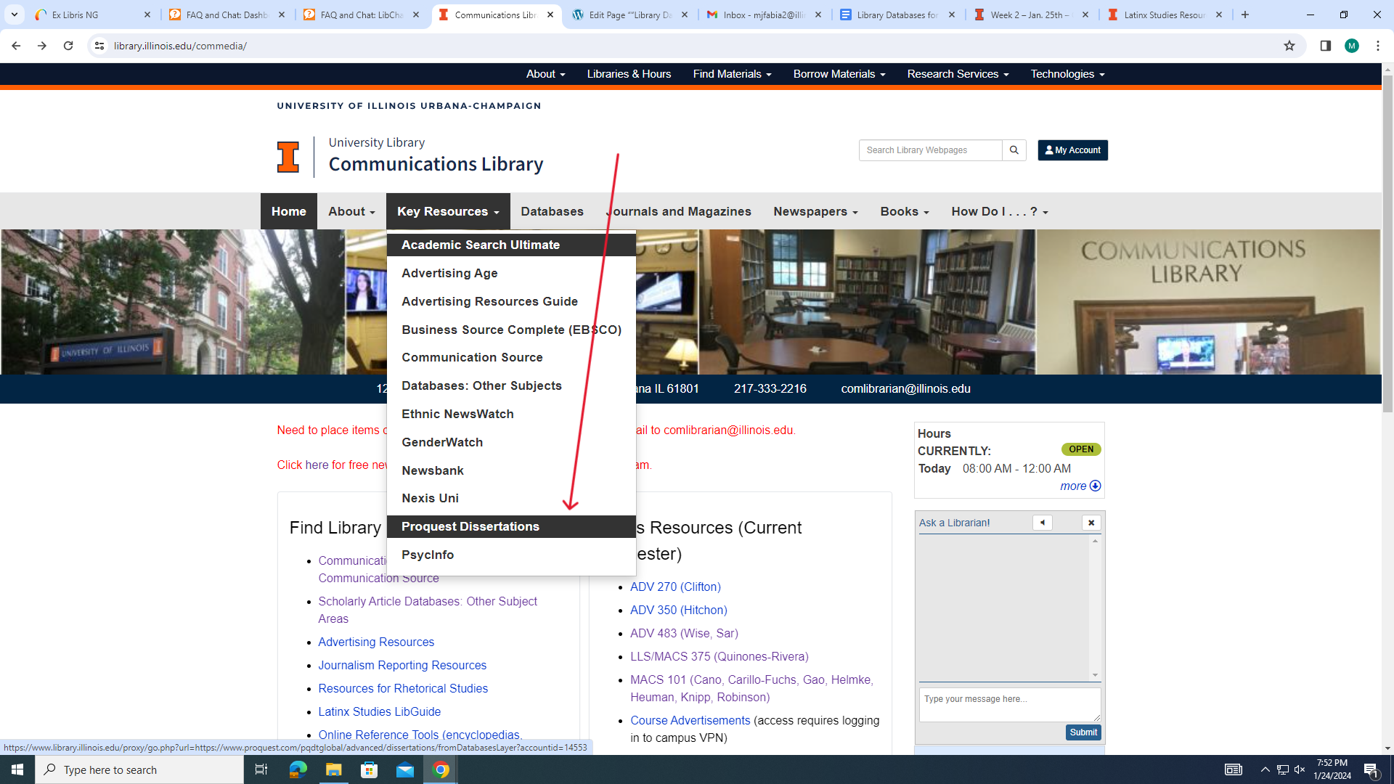Image resolution: width=1394 pixels, height=784 pixels.
Task: Choose Nexis Uni from Key Resources
Action: pos(430,498)
